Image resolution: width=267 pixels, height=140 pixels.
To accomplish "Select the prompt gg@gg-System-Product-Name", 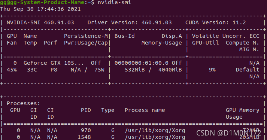I will (42, 2).
